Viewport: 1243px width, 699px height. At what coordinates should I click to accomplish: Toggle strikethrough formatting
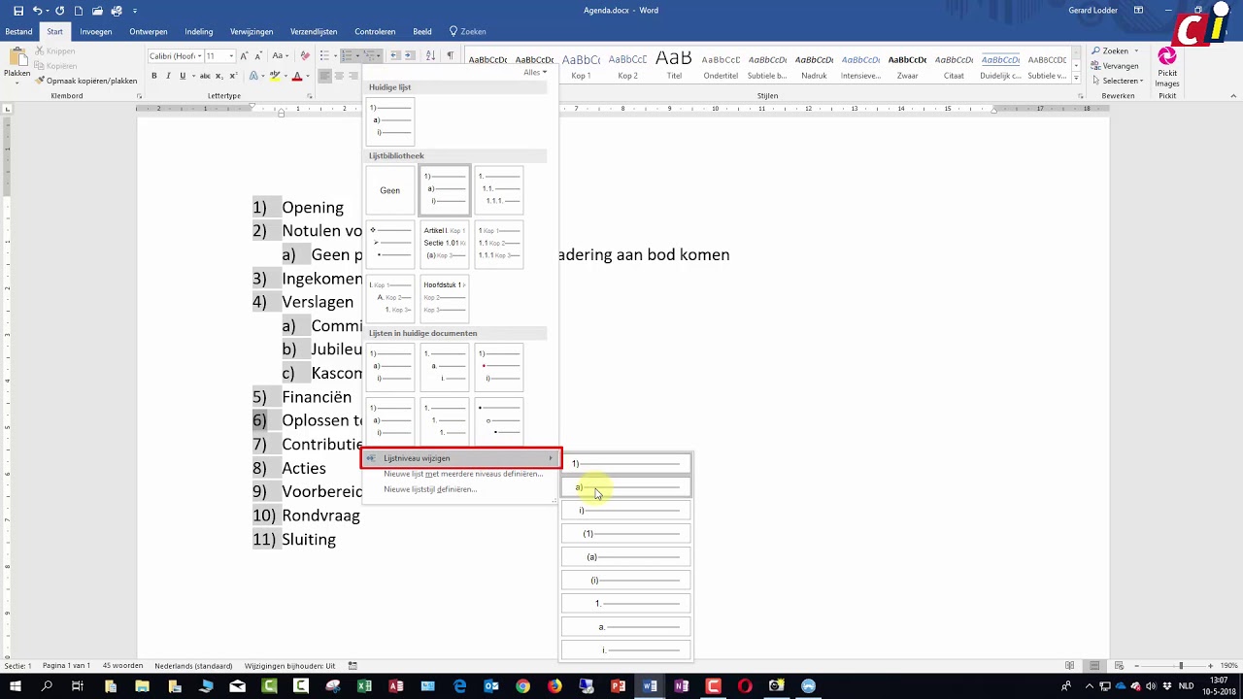pos(206,76)
